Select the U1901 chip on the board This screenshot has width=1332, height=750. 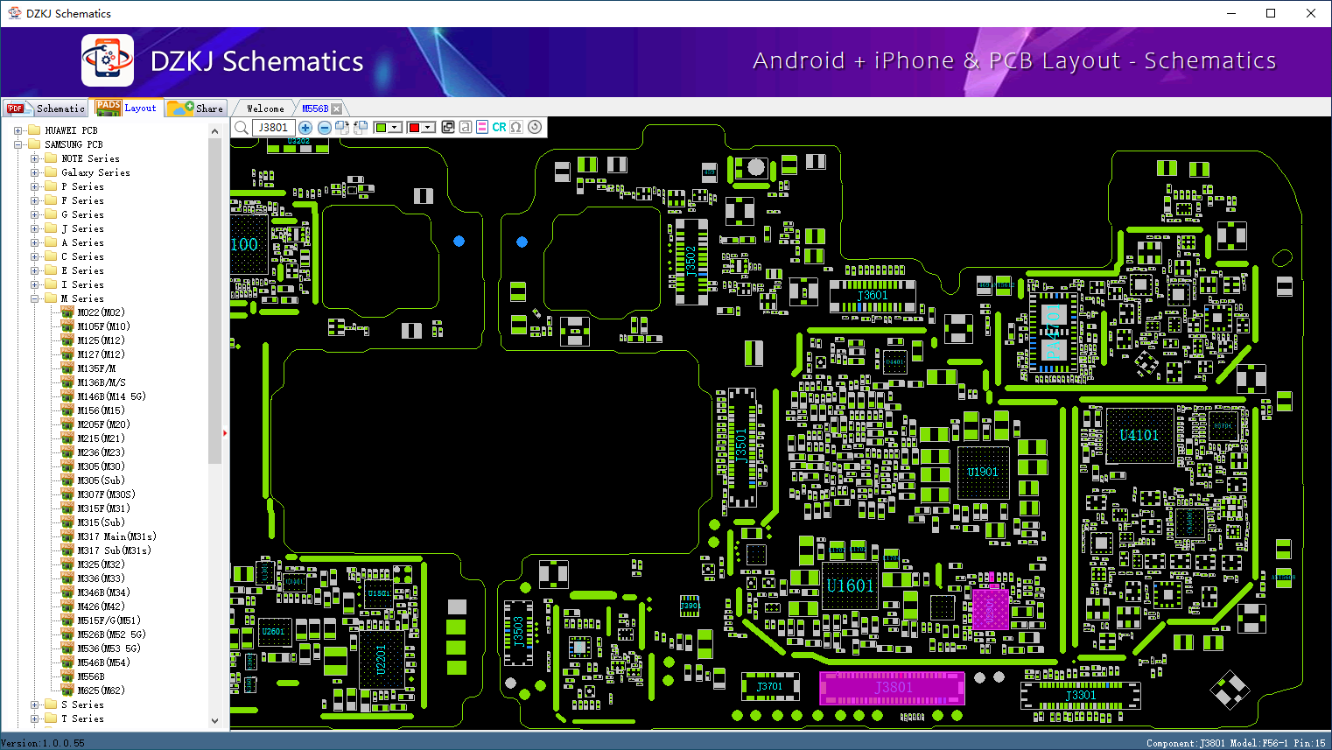tap(983, 472)
